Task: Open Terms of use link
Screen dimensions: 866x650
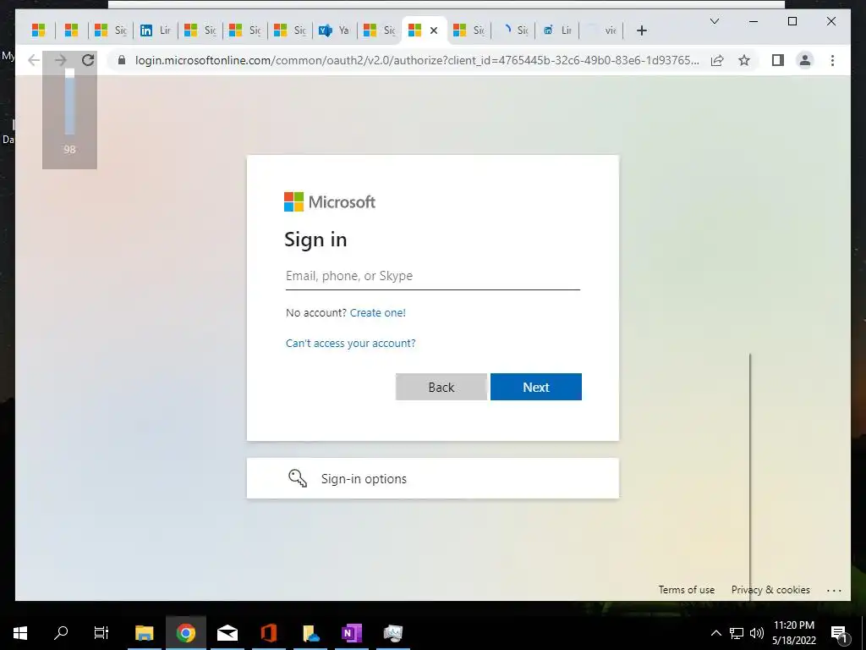Action: [687, 590]
